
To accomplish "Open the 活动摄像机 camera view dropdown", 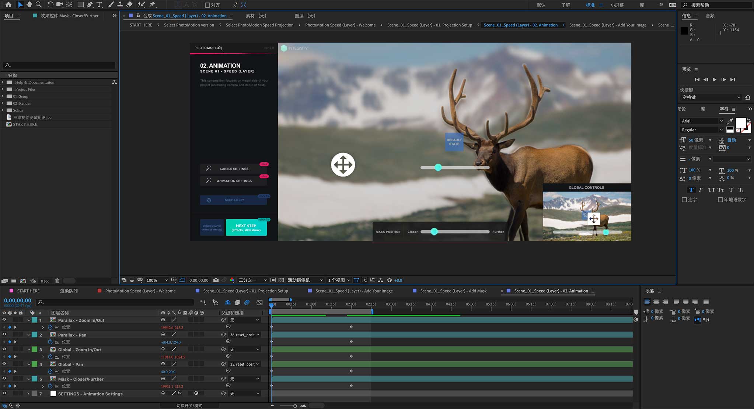I will pyautogui.click(x=305, y=280).
